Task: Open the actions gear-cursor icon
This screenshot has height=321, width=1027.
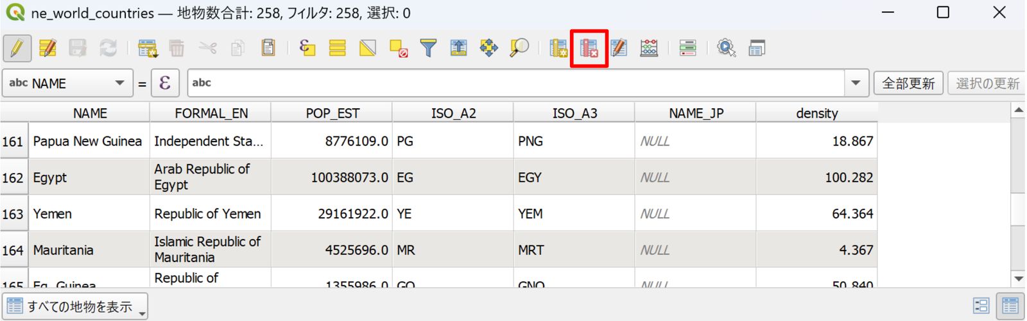Action: coord(727,48)
